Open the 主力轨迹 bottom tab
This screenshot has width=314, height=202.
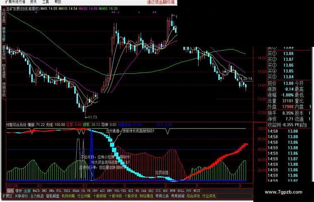[37, 196]
